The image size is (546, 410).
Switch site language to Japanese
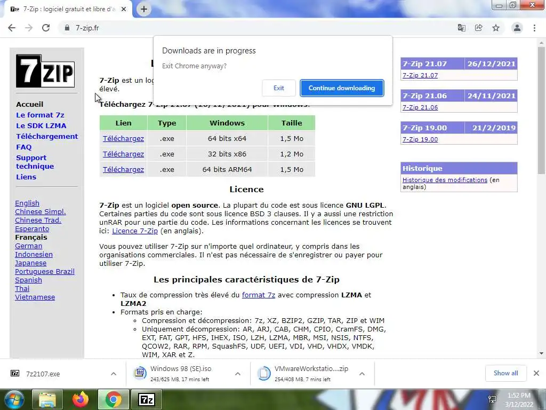point(30,263)
